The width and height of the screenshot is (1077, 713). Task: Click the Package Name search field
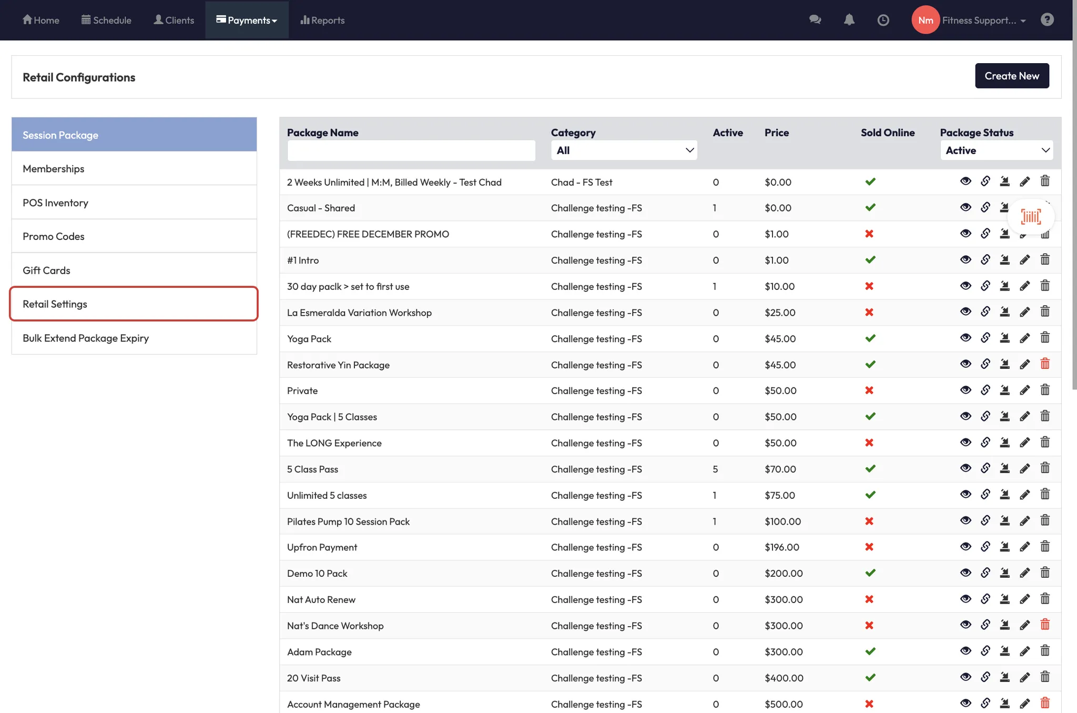click(x=411, y=150)
